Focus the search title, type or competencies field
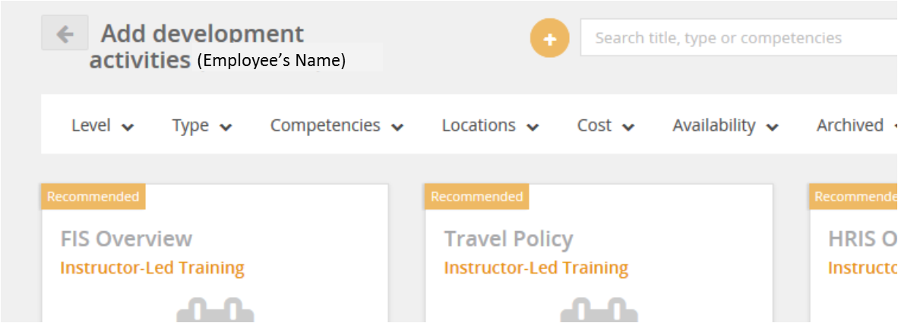The image size is (898, 323). 739,38
